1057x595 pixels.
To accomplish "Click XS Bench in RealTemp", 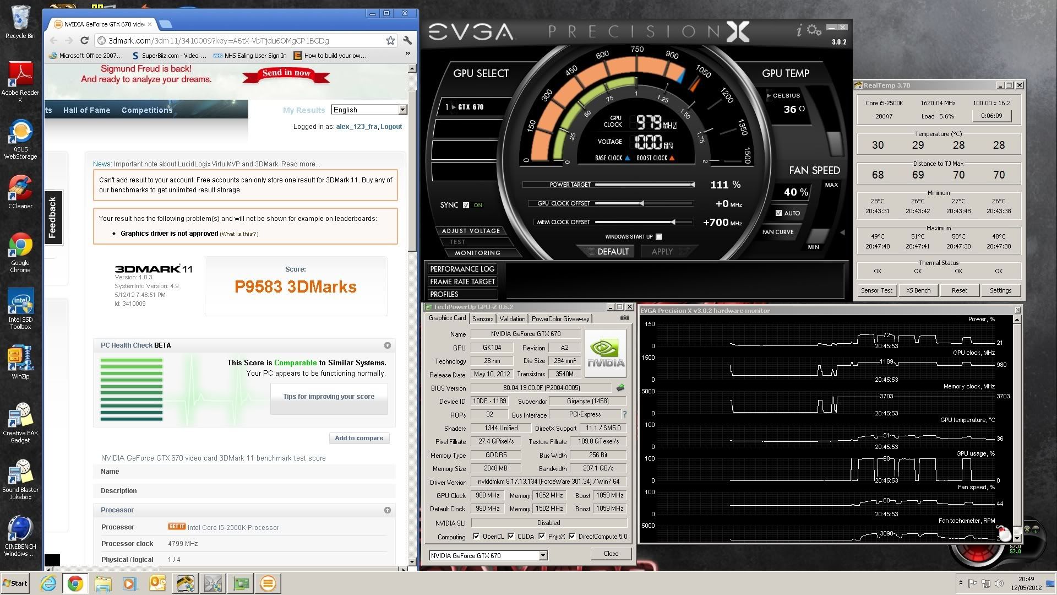I will (918, 290).
